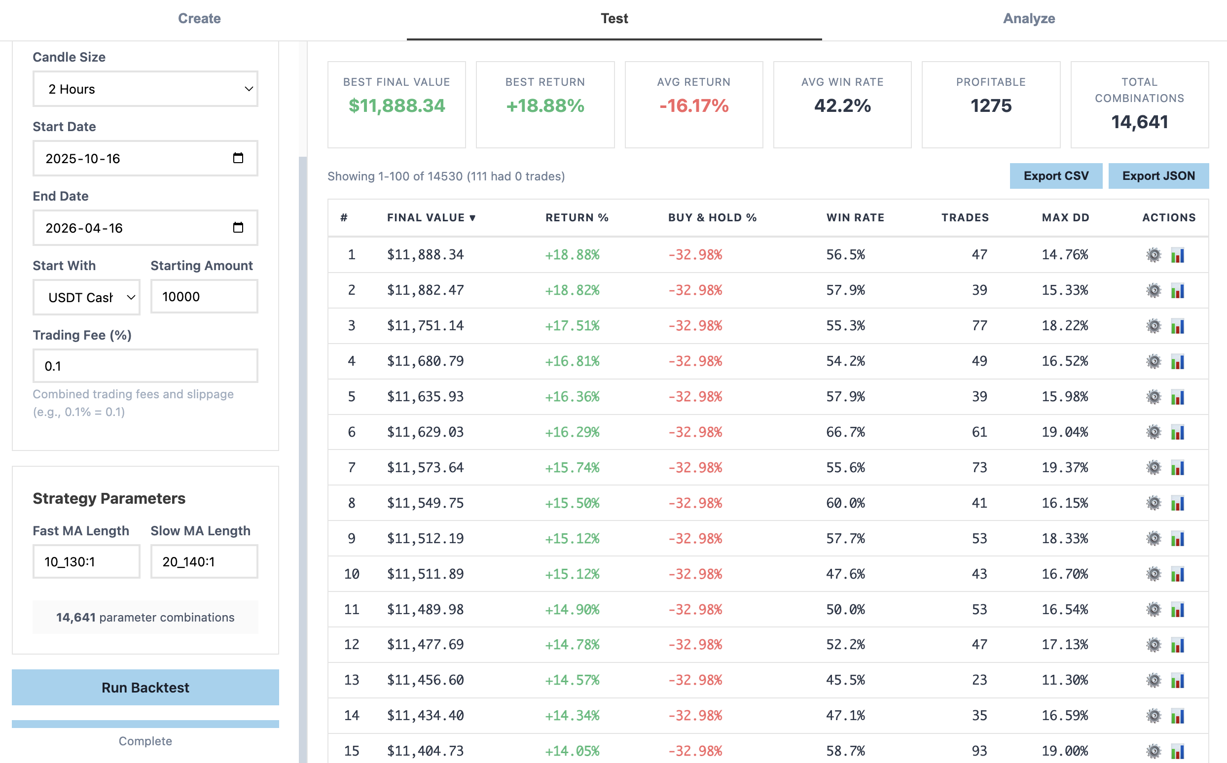Open the calendar picker for Start Date

point(239,158)
